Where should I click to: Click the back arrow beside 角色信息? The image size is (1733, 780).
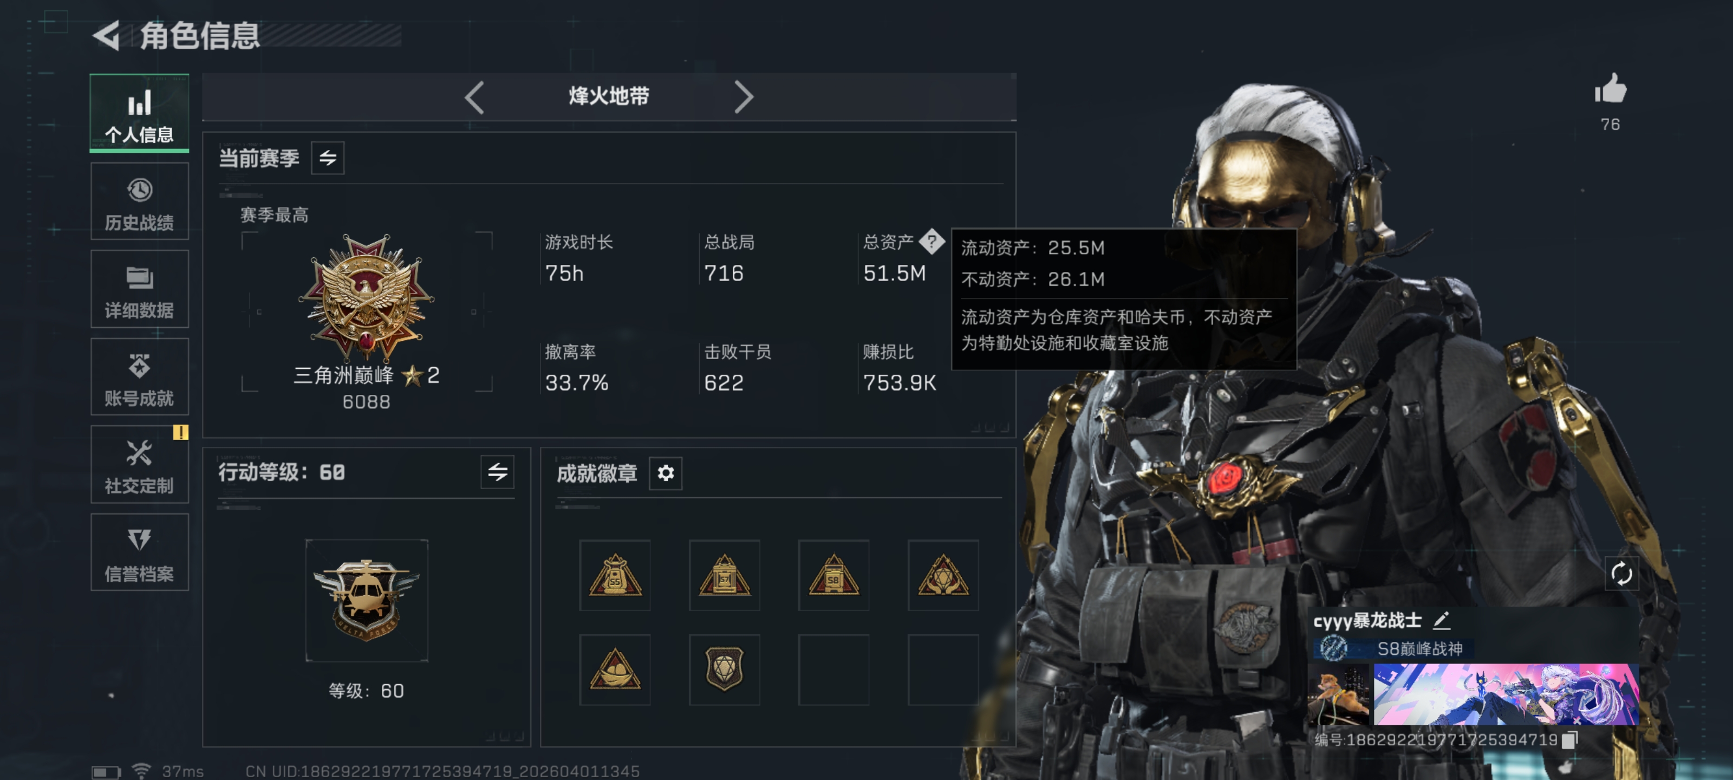tap(106, 35)
